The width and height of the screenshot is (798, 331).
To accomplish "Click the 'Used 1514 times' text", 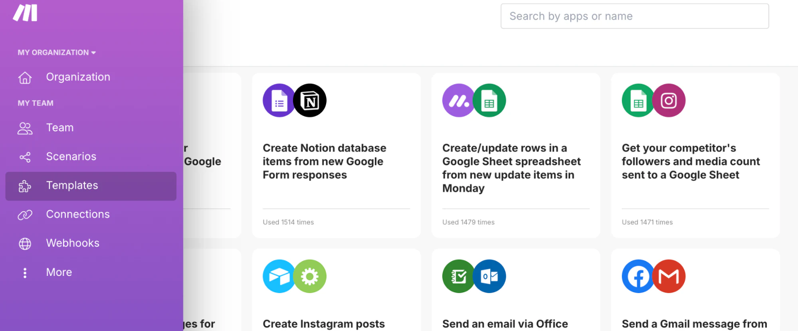I will coord(288,222).
